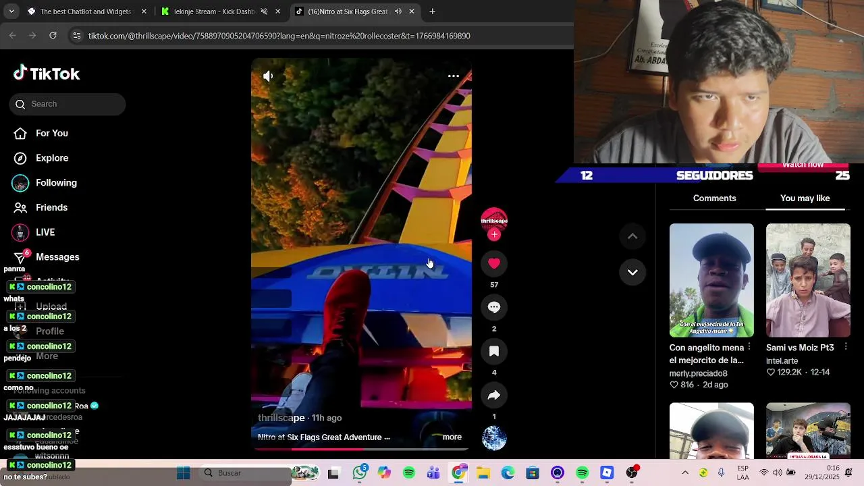Open the Profile page in sidebar

tap(50, 331)
